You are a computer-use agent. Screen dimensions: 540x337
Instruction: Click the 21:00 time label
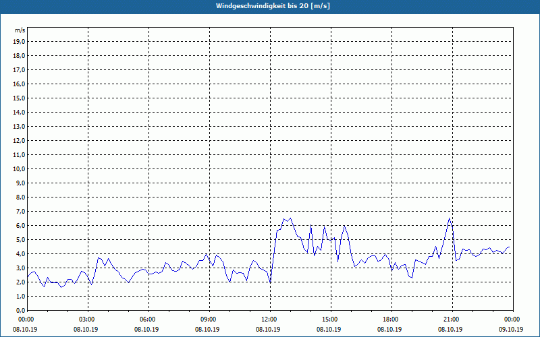452,319
